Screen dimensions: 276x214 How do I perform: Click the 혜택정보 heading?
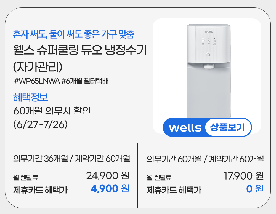(x=31, y=97)
